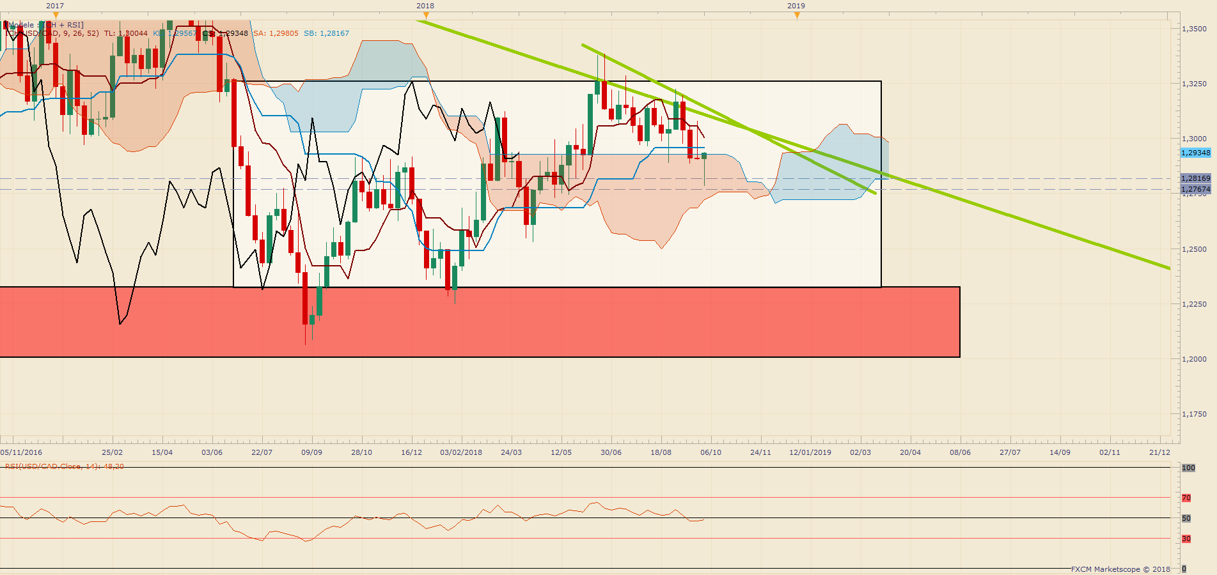Image resolution: width=1217 pixels, height=575 pixels.
Task: Click the 2017 year marker triangle
Action: tap(56, 15)
